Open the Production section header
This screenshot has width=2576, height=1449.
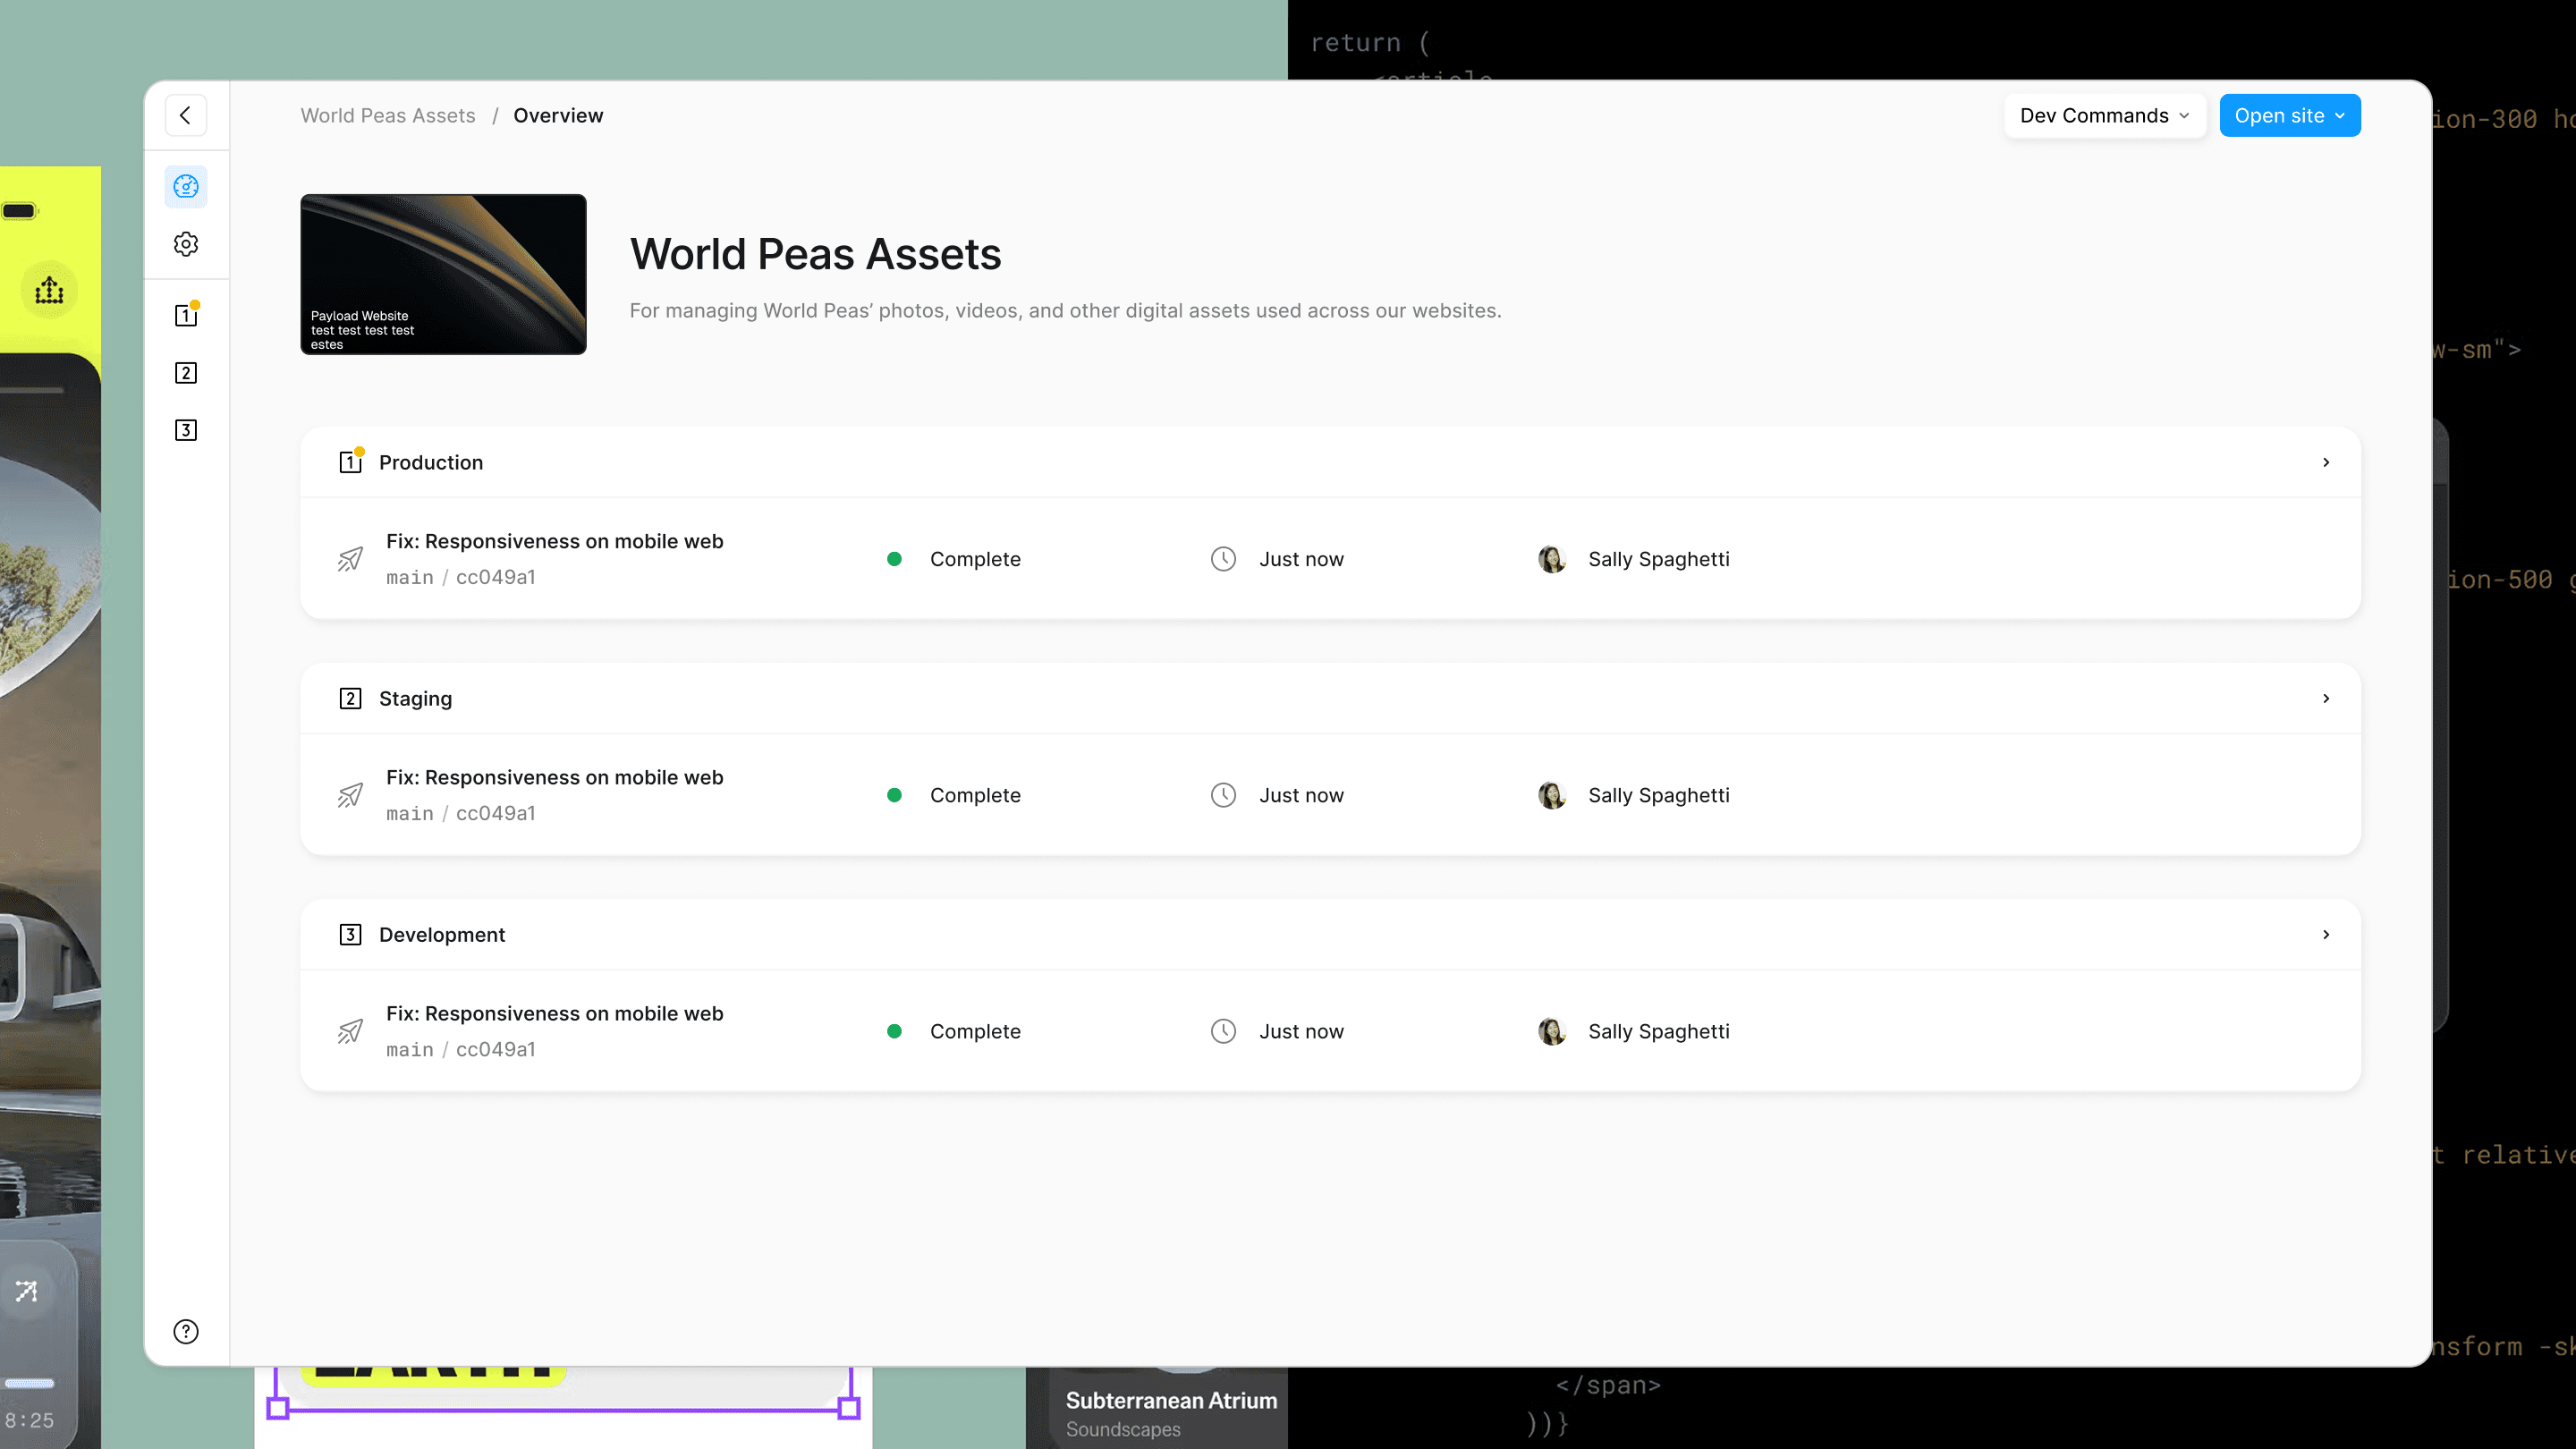(x=1330, y=462)
